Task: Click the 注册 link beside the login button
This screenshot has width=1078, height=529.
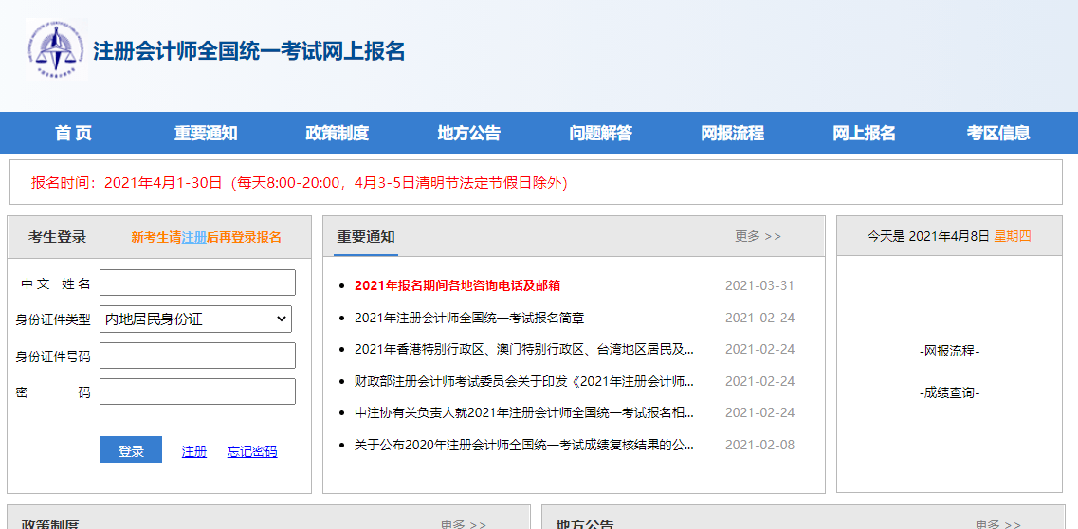Action: point(193,451)
